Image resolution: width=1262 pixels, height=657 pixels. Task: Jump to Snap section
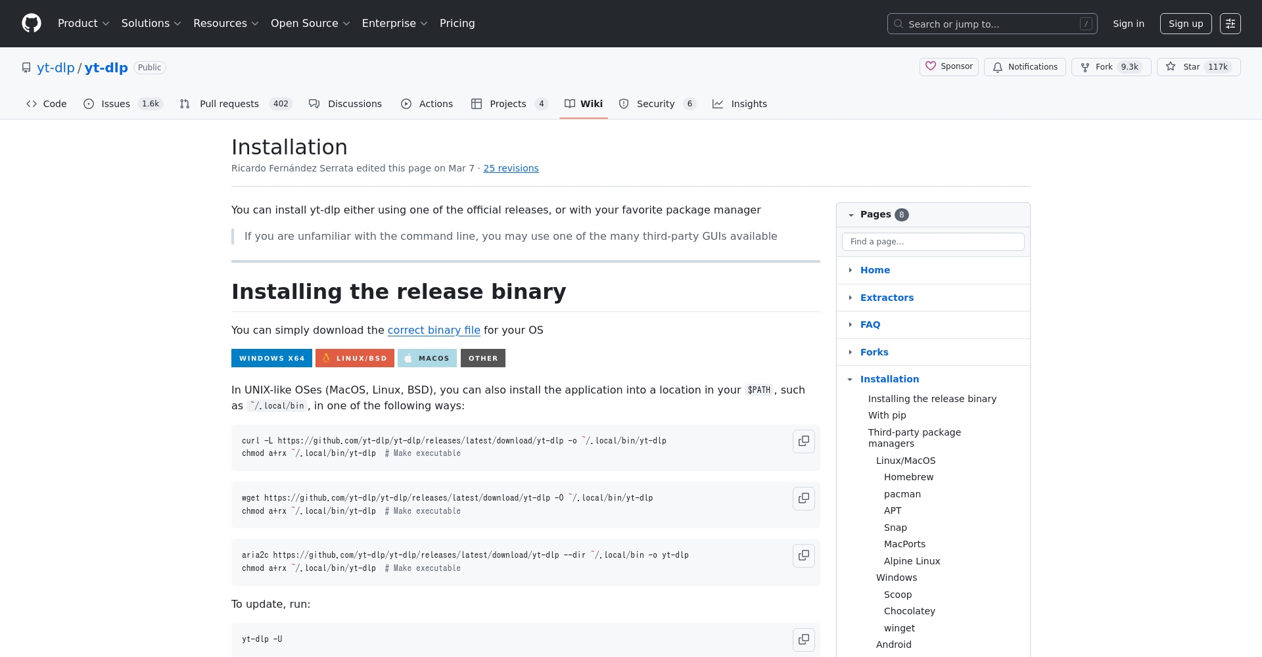(895, 528)
